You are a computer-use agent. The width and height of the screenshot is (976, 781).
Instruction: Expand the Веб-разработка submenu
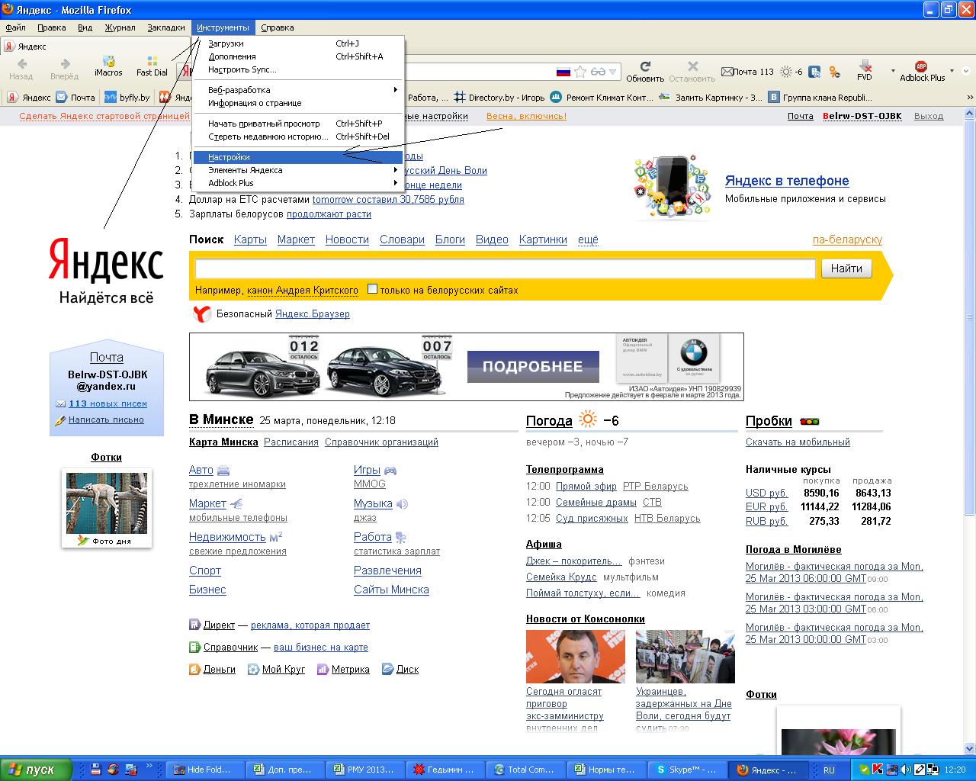click(298, 90)
